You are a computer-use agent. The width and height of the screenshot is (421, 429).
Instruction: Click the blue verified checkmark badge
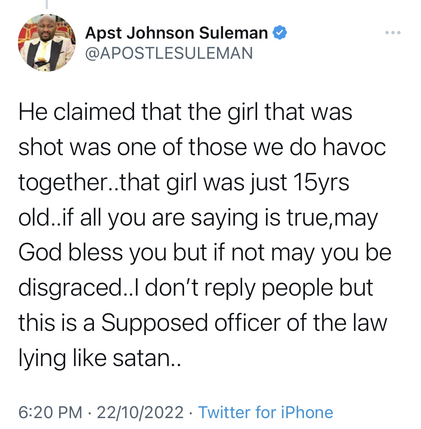pos(280,33)
